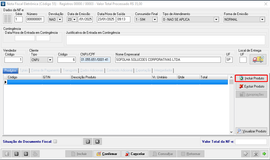Toggle Situação do Documento Fiscal checkbox
The height and width of the screenshot is (160, 270).
pyautogui.click(x=55, y=142)
